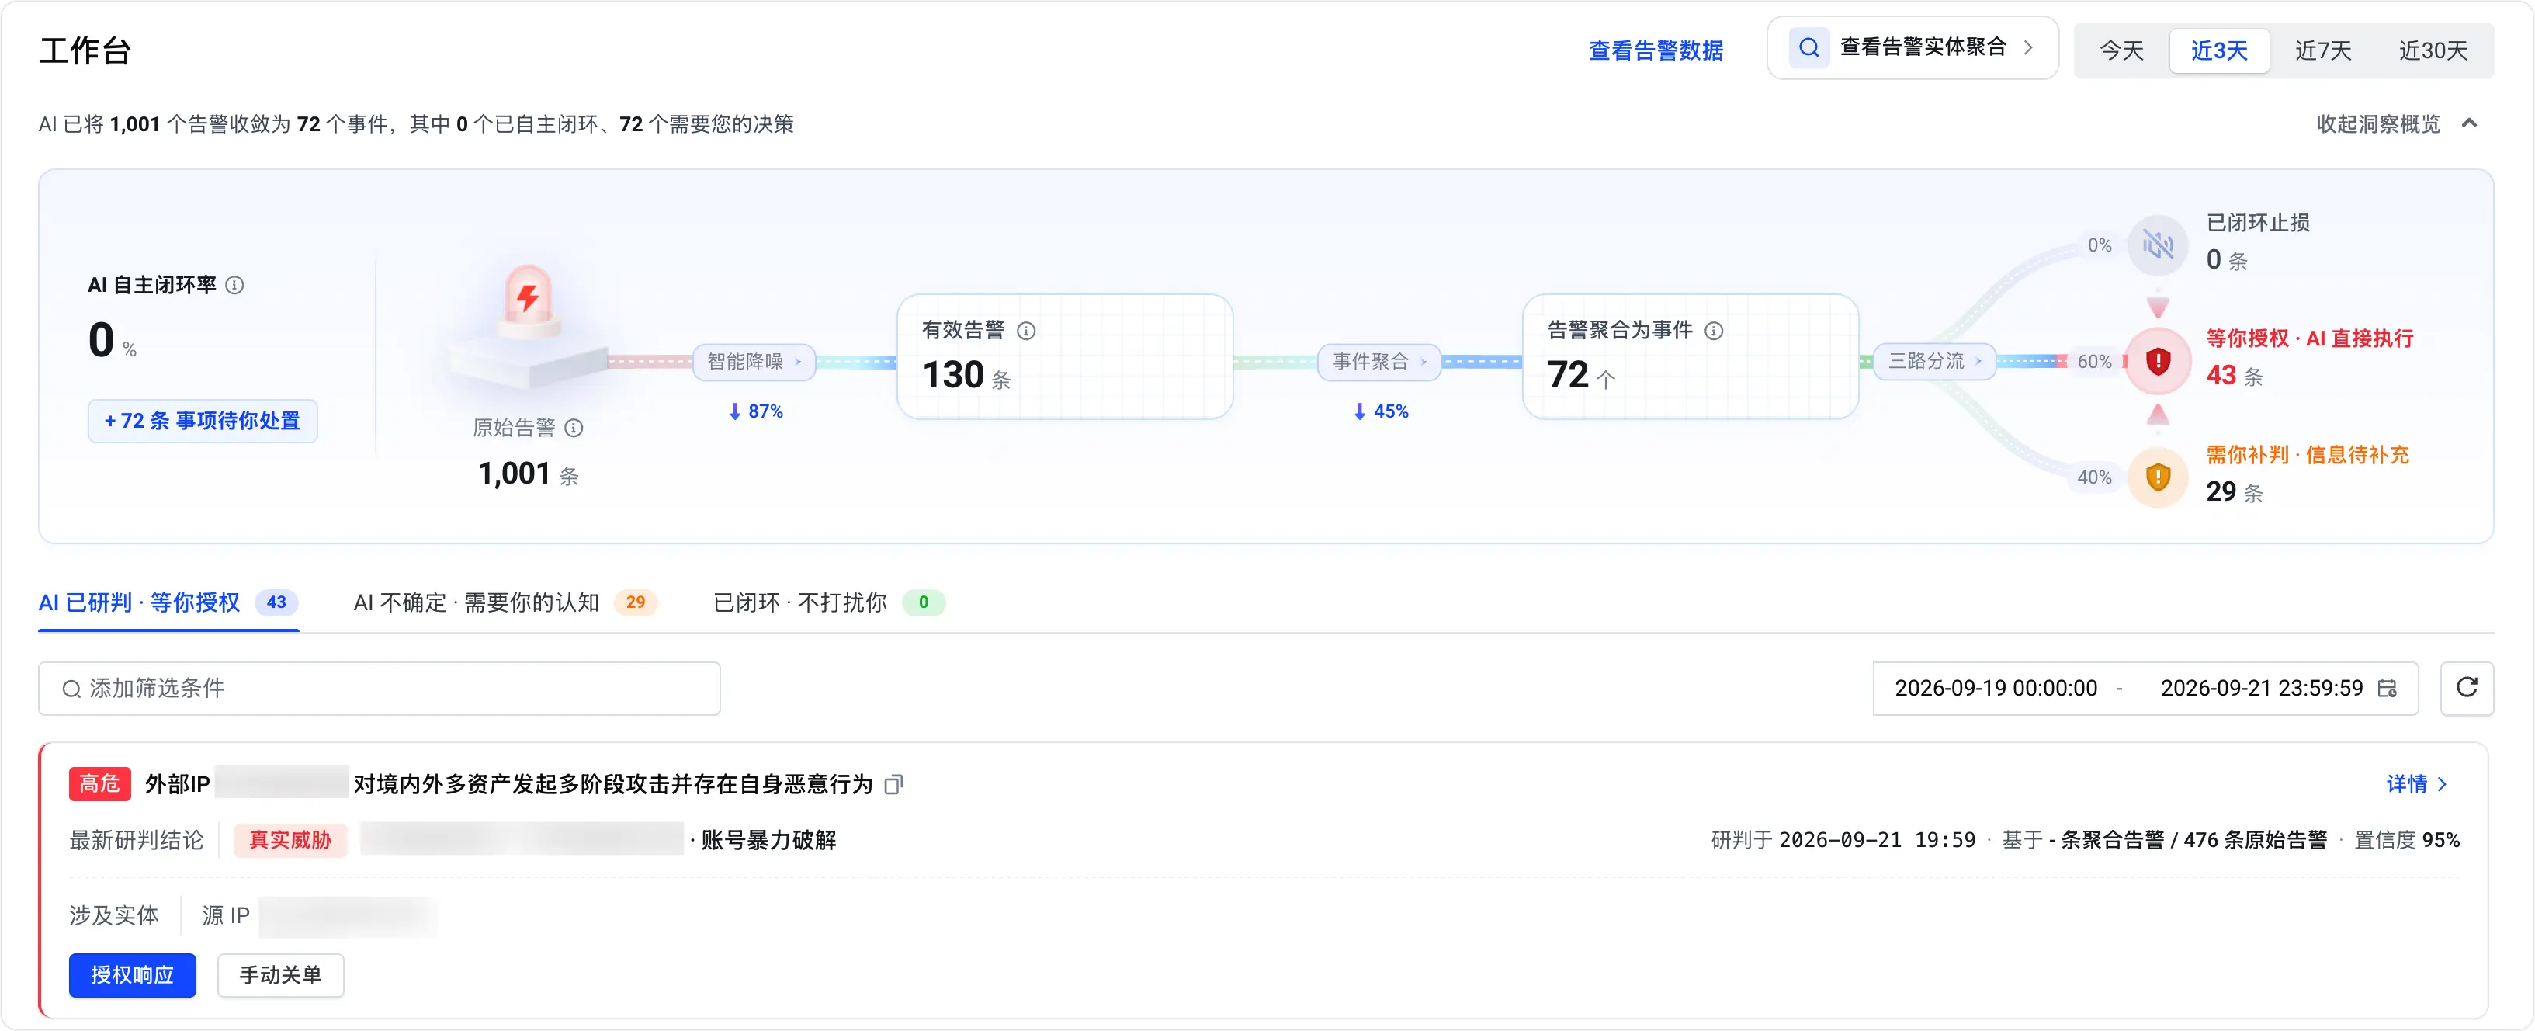Screen dimensions: 2535x1031
Task: Click +72 条 事项待你处置 button
Action: click(202, 421)
